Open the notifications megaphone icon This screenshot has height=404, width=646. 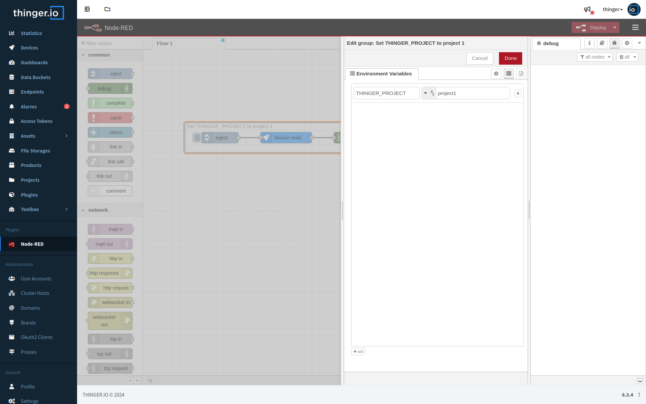click(x=587, y=9)
